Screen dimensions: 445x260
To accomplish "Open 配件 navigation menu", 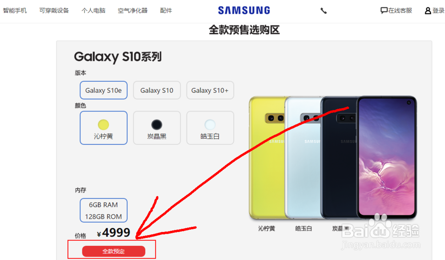I will (x=166, y=11).
